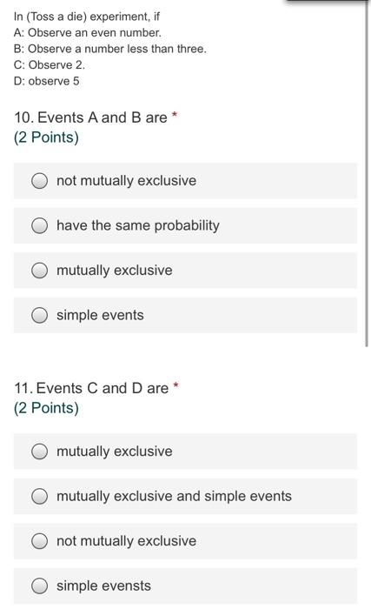
Task: Click the 'A: Observe an even number.' line
Action: [x=87, y=33]
